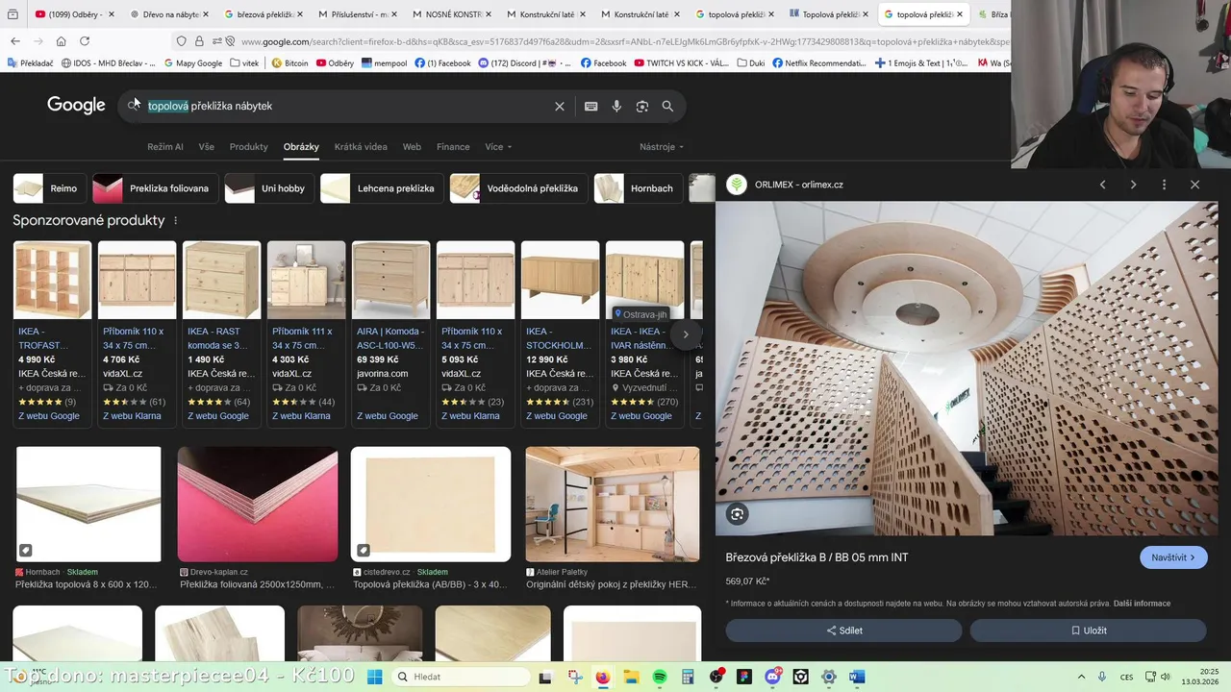Open the pink Překližka foliovaná result image
The width and height of the screenshot is (1231, 692).
[x=258, y=504]
